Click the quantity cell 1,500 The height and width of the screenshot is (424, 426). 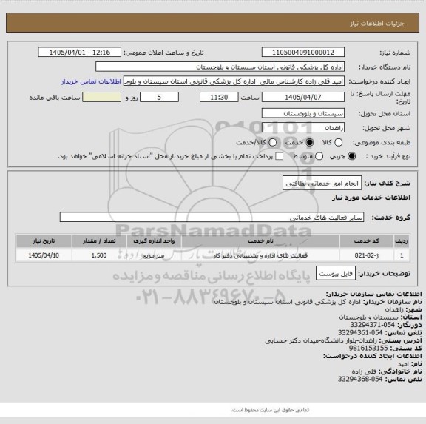[99, 255]
